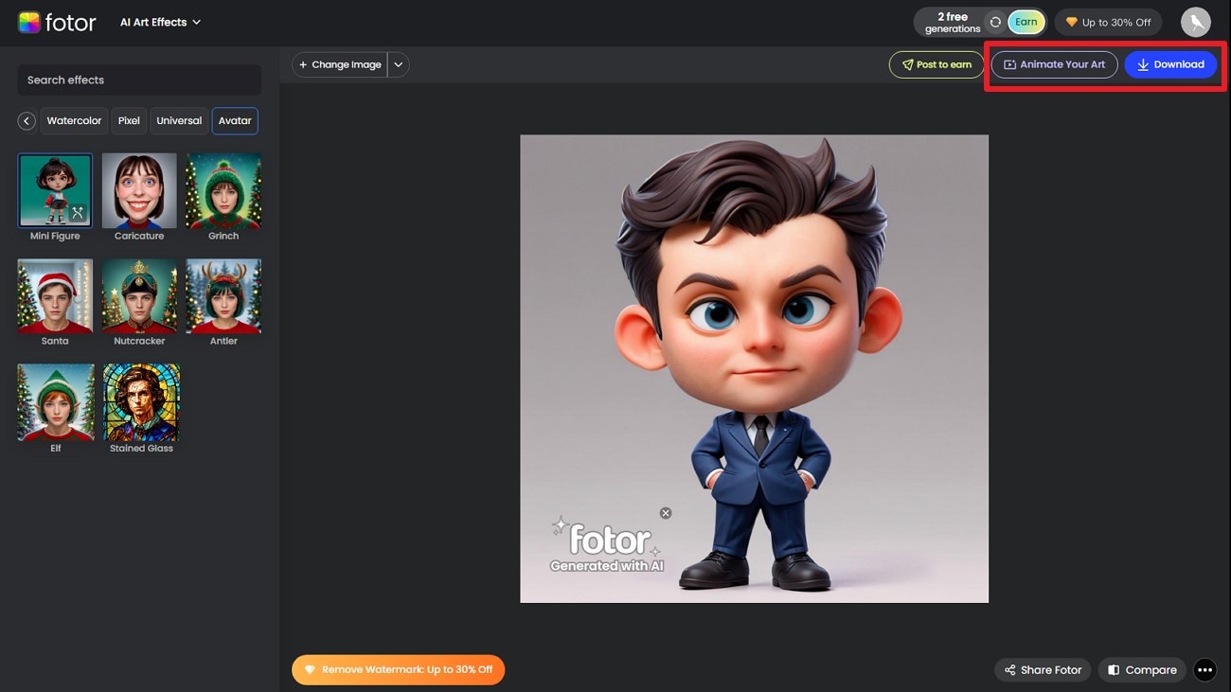Select the Watercolor category tab
Image resolution: width=1231 pixels, height=692 pixels.
tap(74, 121)
